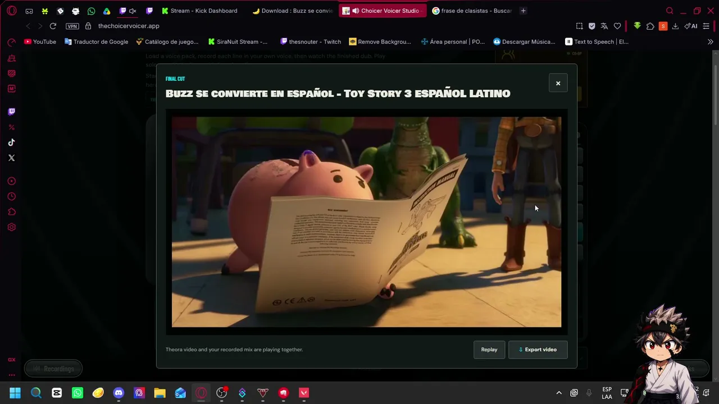The image size is (719, 404).
Task: Open File Explorer from the taskbar
Action: coord(160,393)
